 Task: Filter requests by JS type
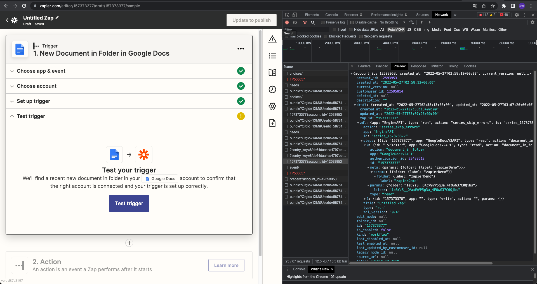coord(409,30)
